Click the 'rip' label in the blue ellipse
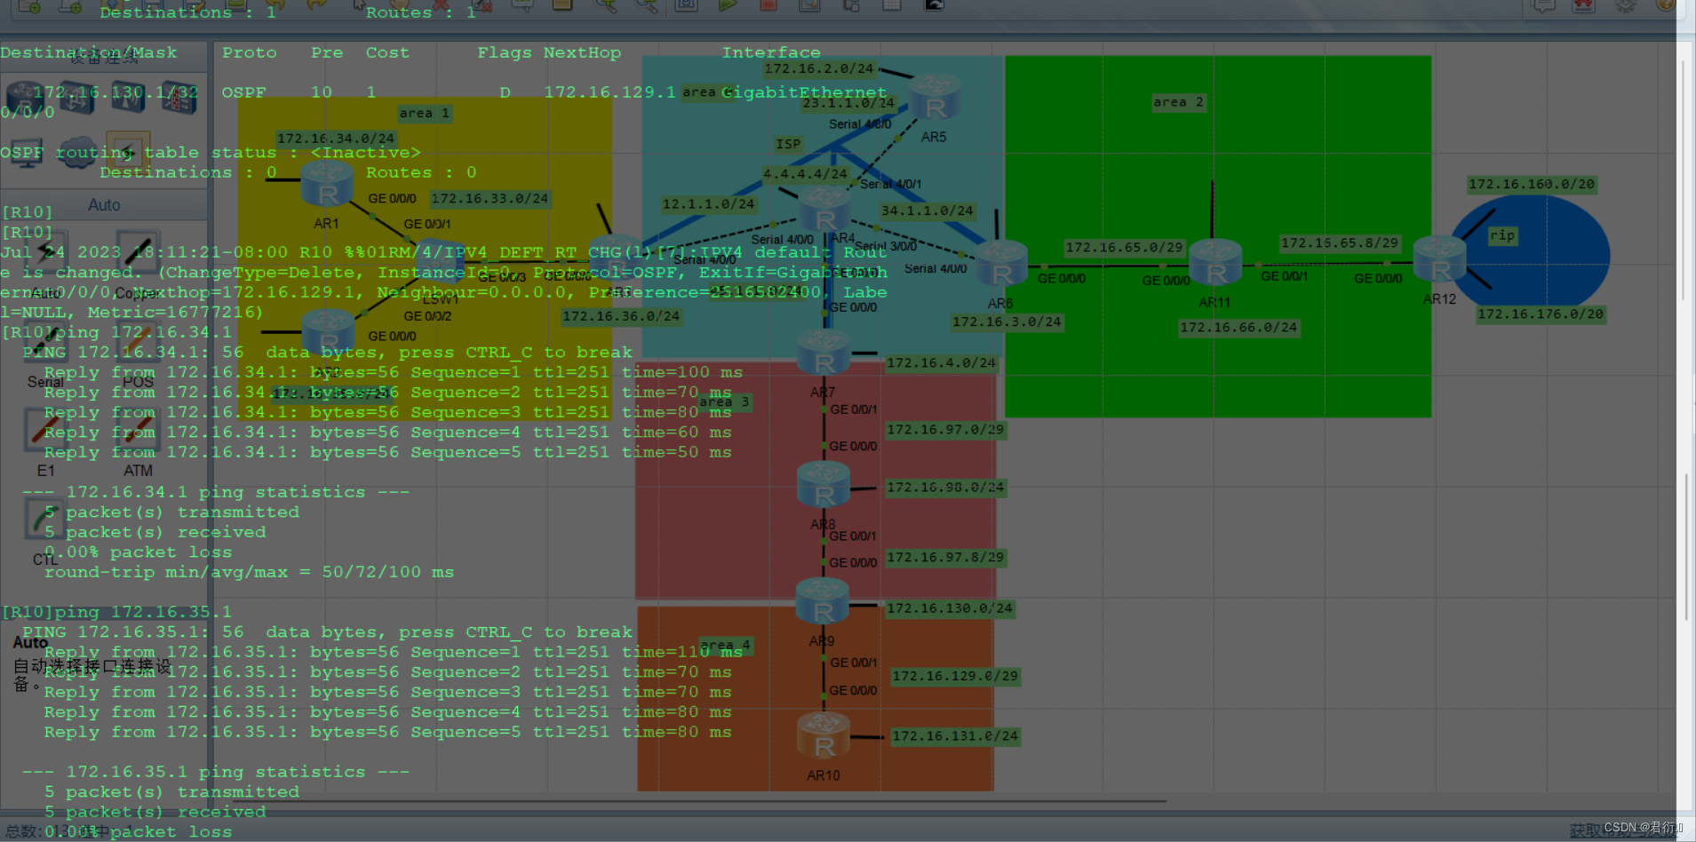 pyautogui.click(x=1502, y=235)
